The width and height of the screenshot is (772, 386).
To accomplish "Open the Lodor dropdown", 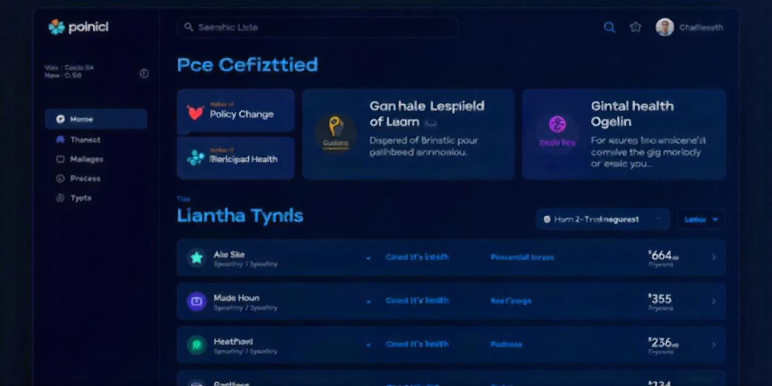I will pyautogui.click(x=701, y=219).
